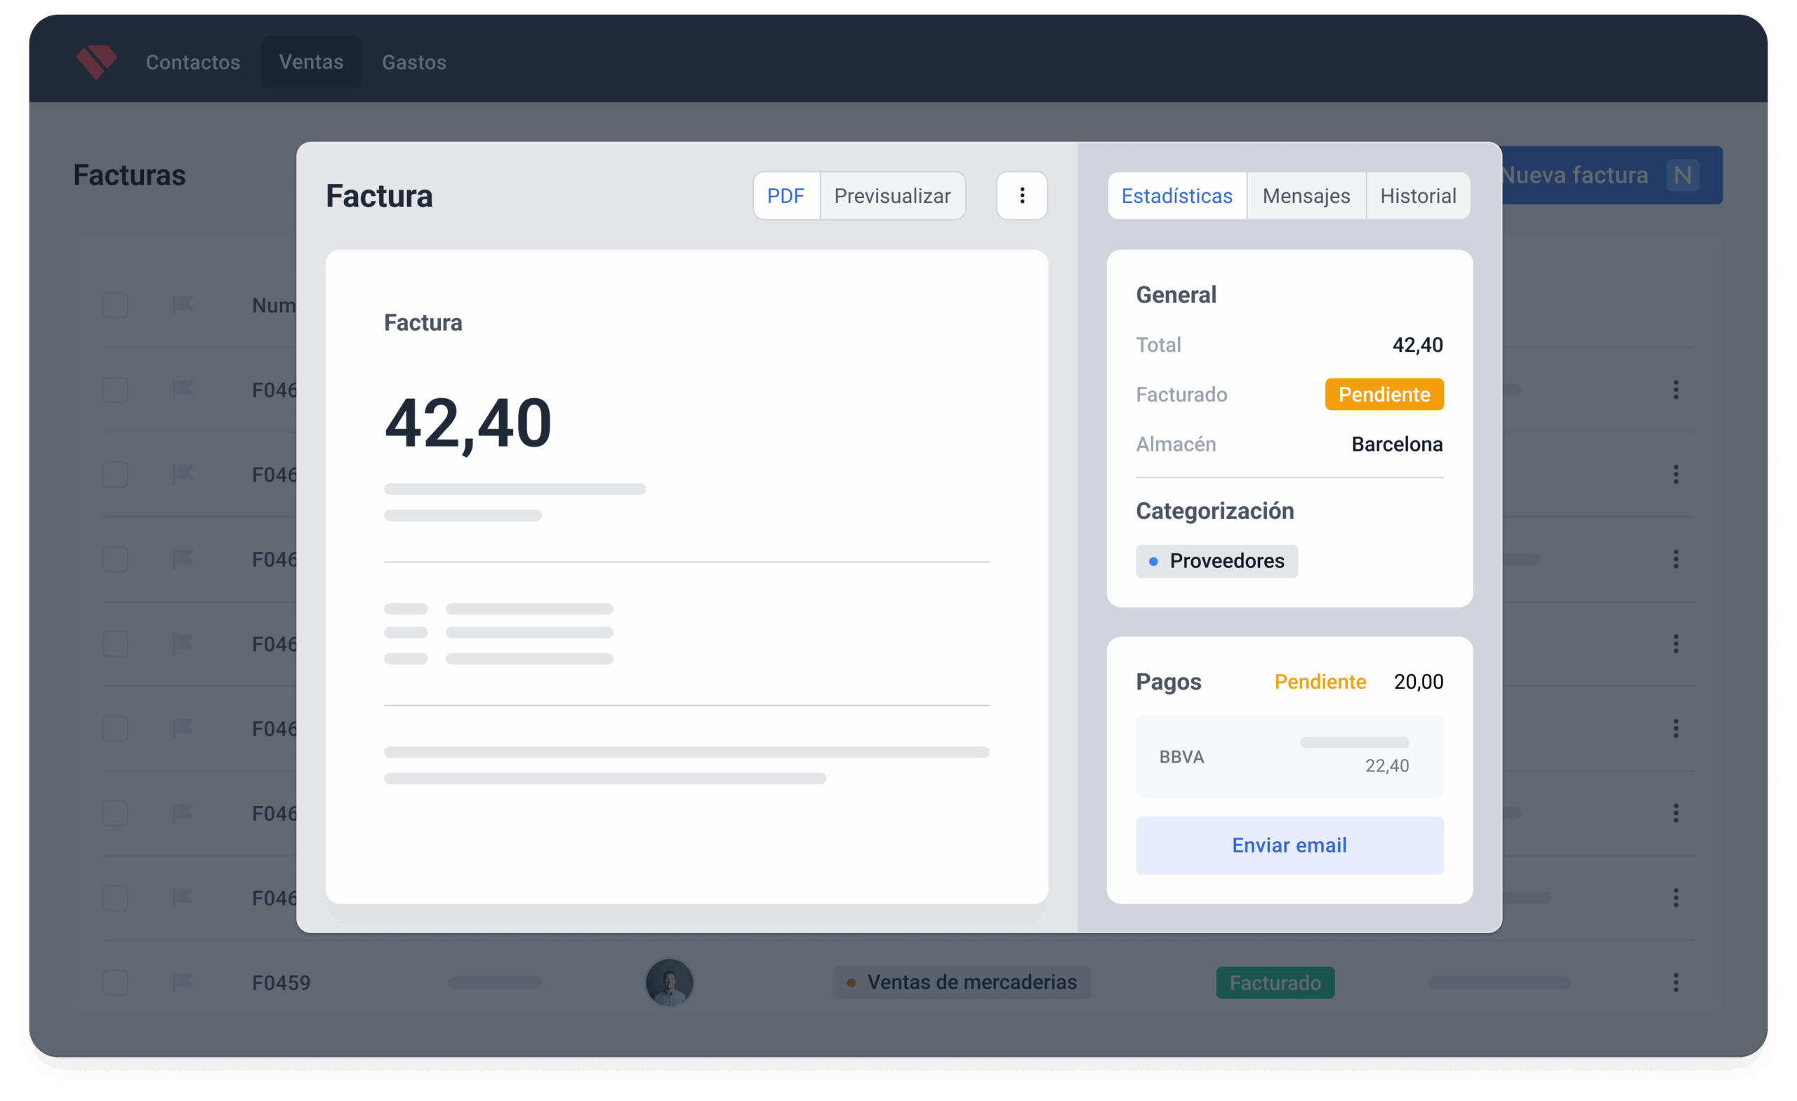Click the orange Pendiente label in Pagos
The height and width of the screenshot is (1101, 1797).
(1320, 682)
